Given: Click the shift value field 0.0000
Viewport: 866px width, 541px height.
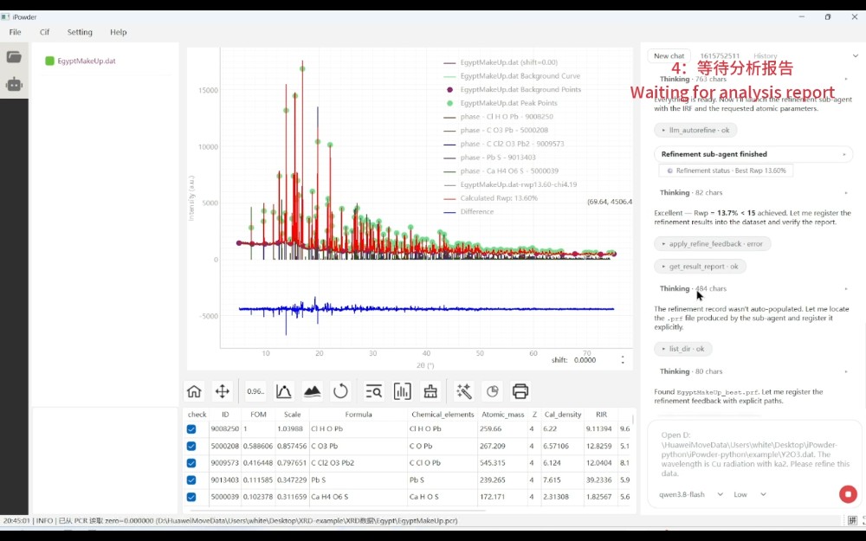Looking at the screenshot, I should (x=585, y=360).
